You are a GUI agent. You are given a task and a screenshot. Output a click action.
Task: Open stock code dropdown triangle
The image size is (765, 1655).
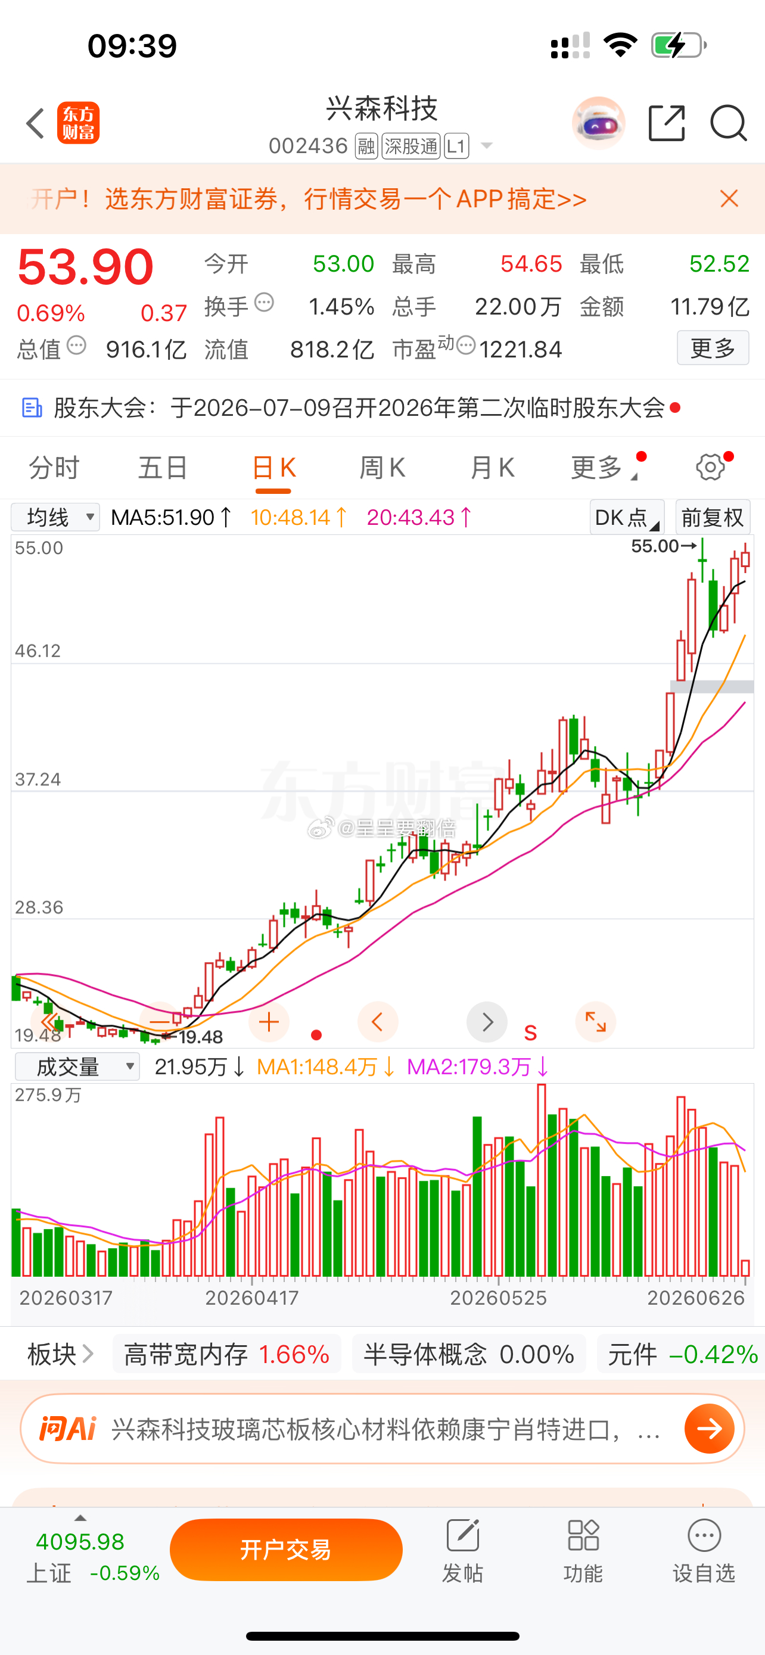[x=487, y=146]
